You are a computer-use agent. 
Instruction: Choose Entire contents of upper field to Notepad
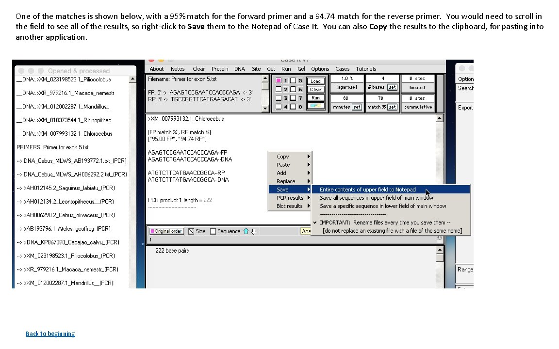[x=391, y=190]
